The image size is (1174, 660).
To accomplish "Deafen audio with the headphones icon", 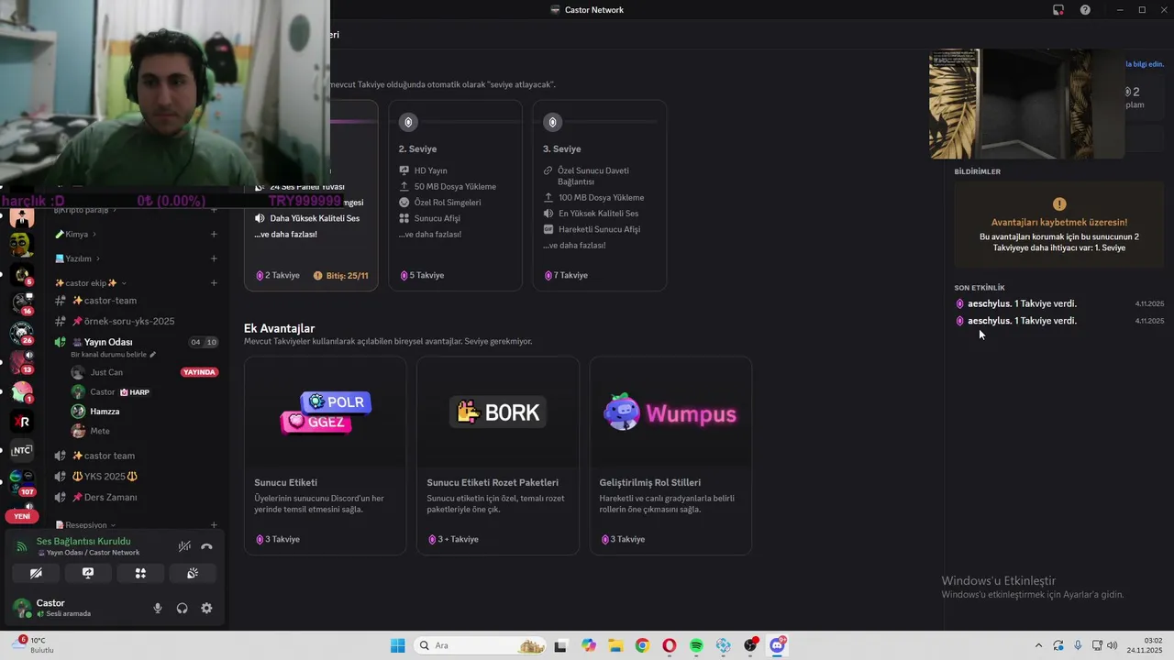I will click(x=182, y=608).
